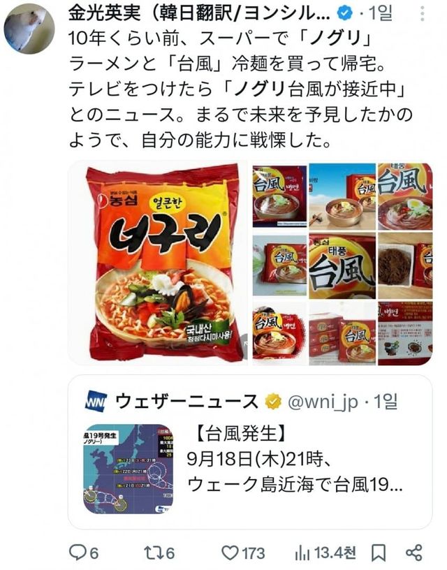447x570 pixels.
Task: Retweet using the repost arrows icon
Action: tap(151, 553)
